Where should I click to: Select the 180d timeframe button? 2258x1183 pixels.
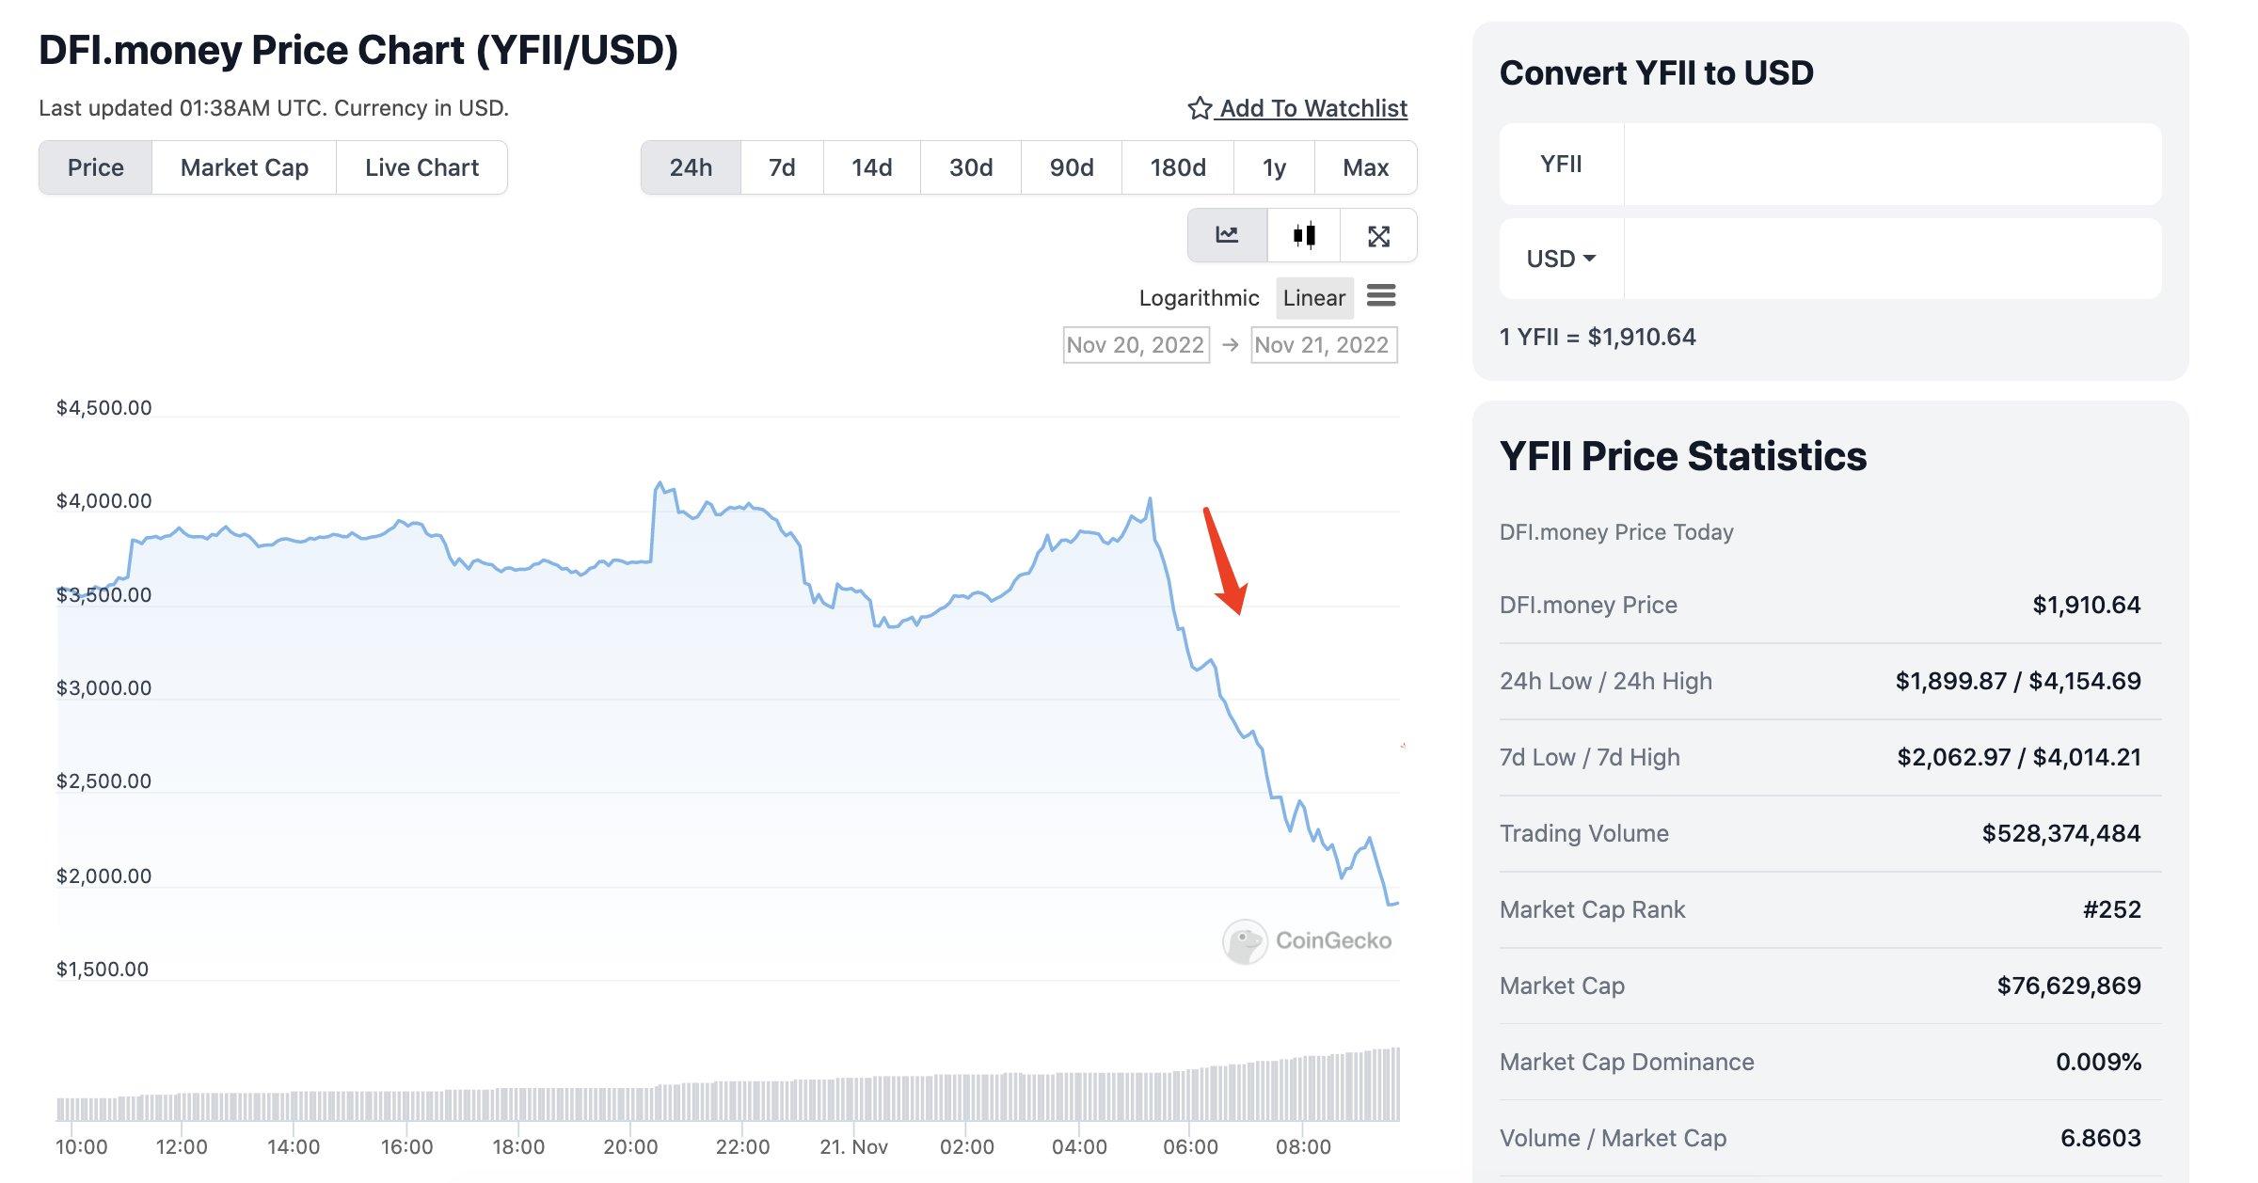pyautogui.click(x=1176, y=166)
